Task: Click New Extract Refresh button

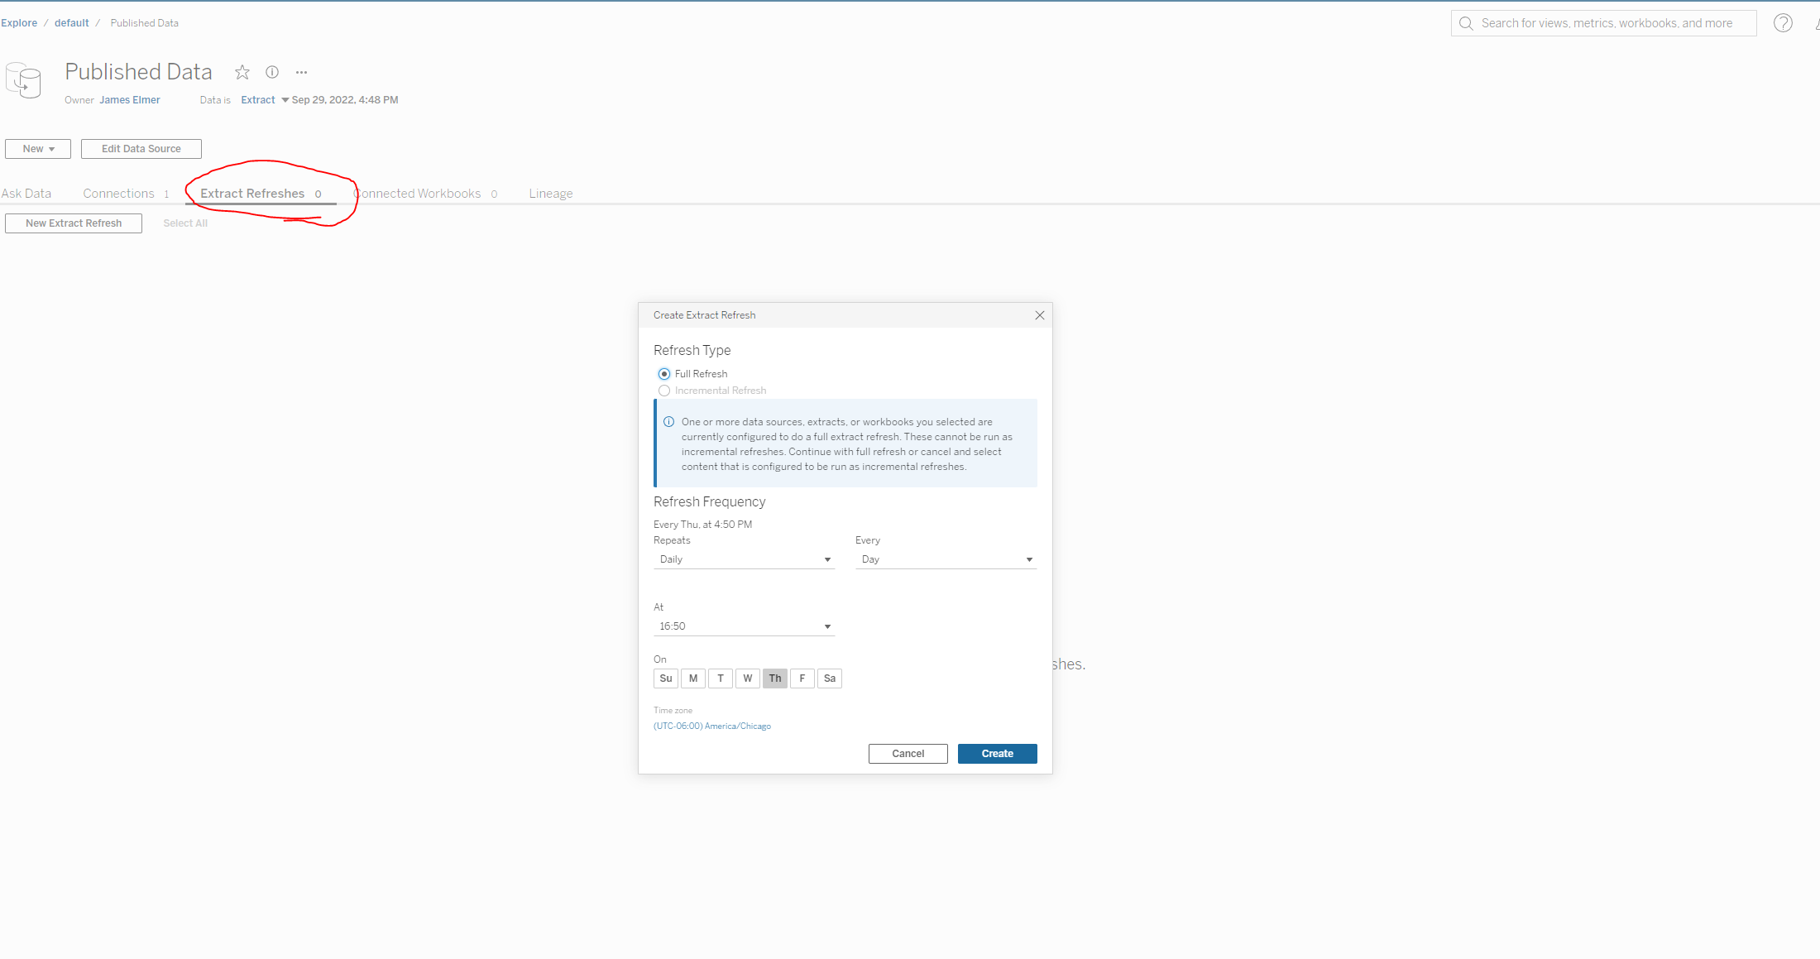Action: [74, 223]
